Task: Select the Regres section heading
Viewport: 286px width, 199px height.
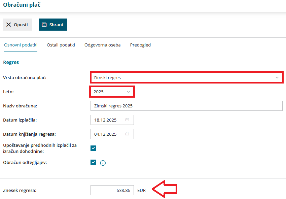Action: [x=11, y=62]
